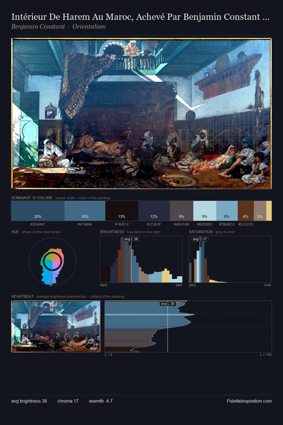
Task: Select the 8% swatch #7BA9C2
Action: click(227, 211)
